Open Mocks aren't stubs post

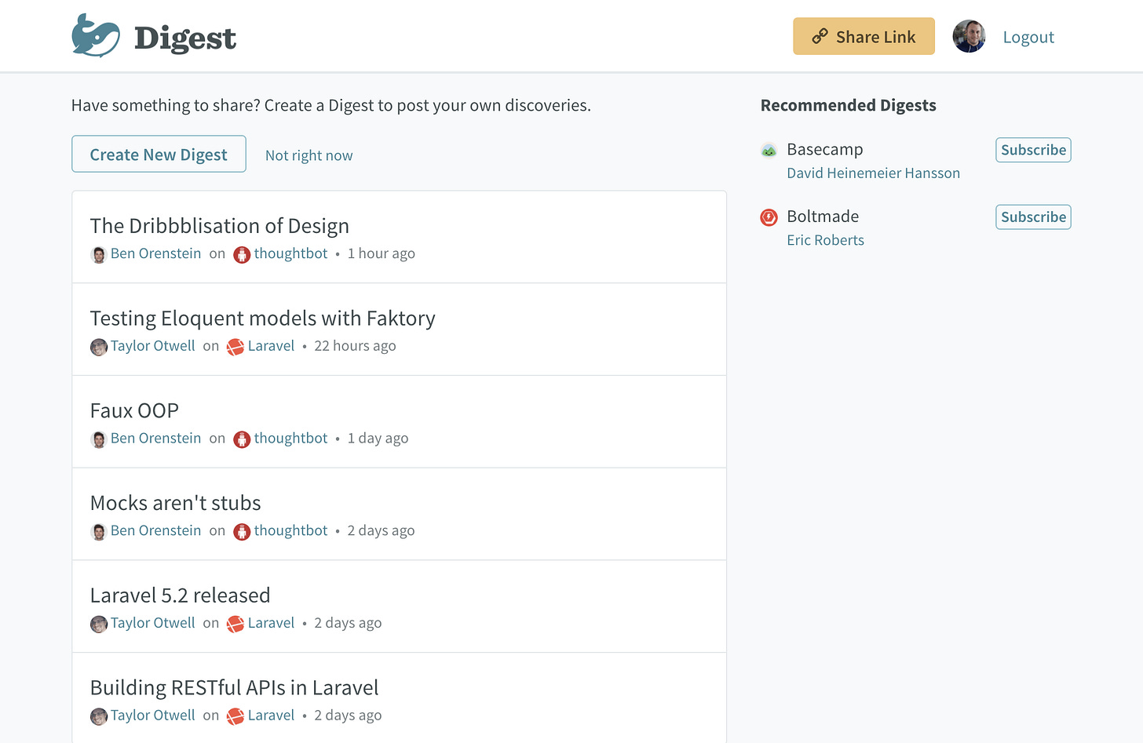[175, 503]
